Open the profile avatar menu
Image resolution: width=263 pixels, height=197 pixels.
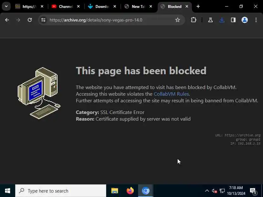click(245, 20)
